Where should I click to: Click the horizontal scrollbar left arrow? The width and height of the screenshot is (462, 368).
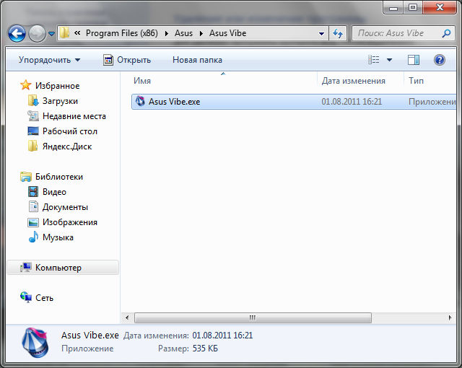(x=127, y=317)
